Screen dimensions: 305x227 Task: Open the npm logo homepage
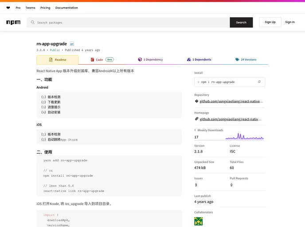(13, 22)
